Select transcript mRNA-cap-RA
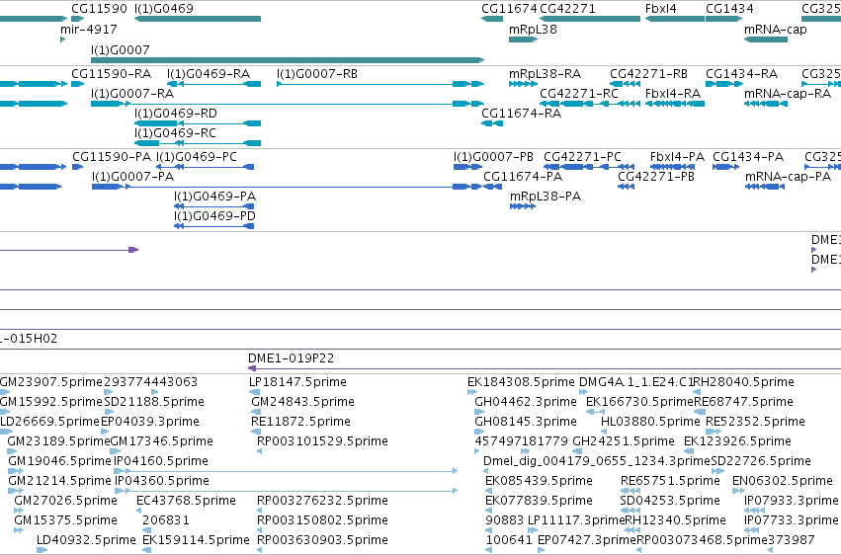The width and height of the screenshot is (841, 555). click(x=765, y=104)
